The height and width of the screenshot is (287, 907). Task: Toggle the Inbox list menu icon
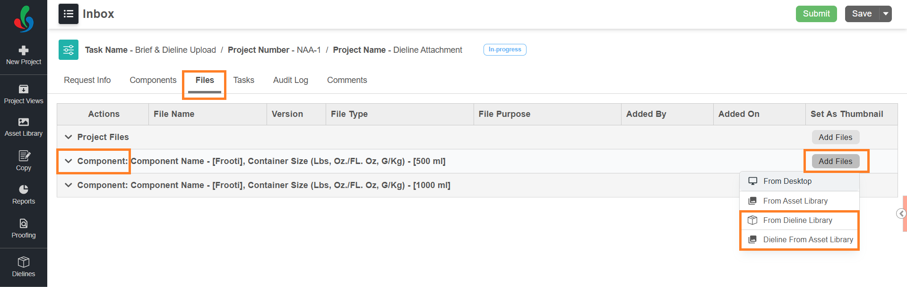[x=69, y=14]
